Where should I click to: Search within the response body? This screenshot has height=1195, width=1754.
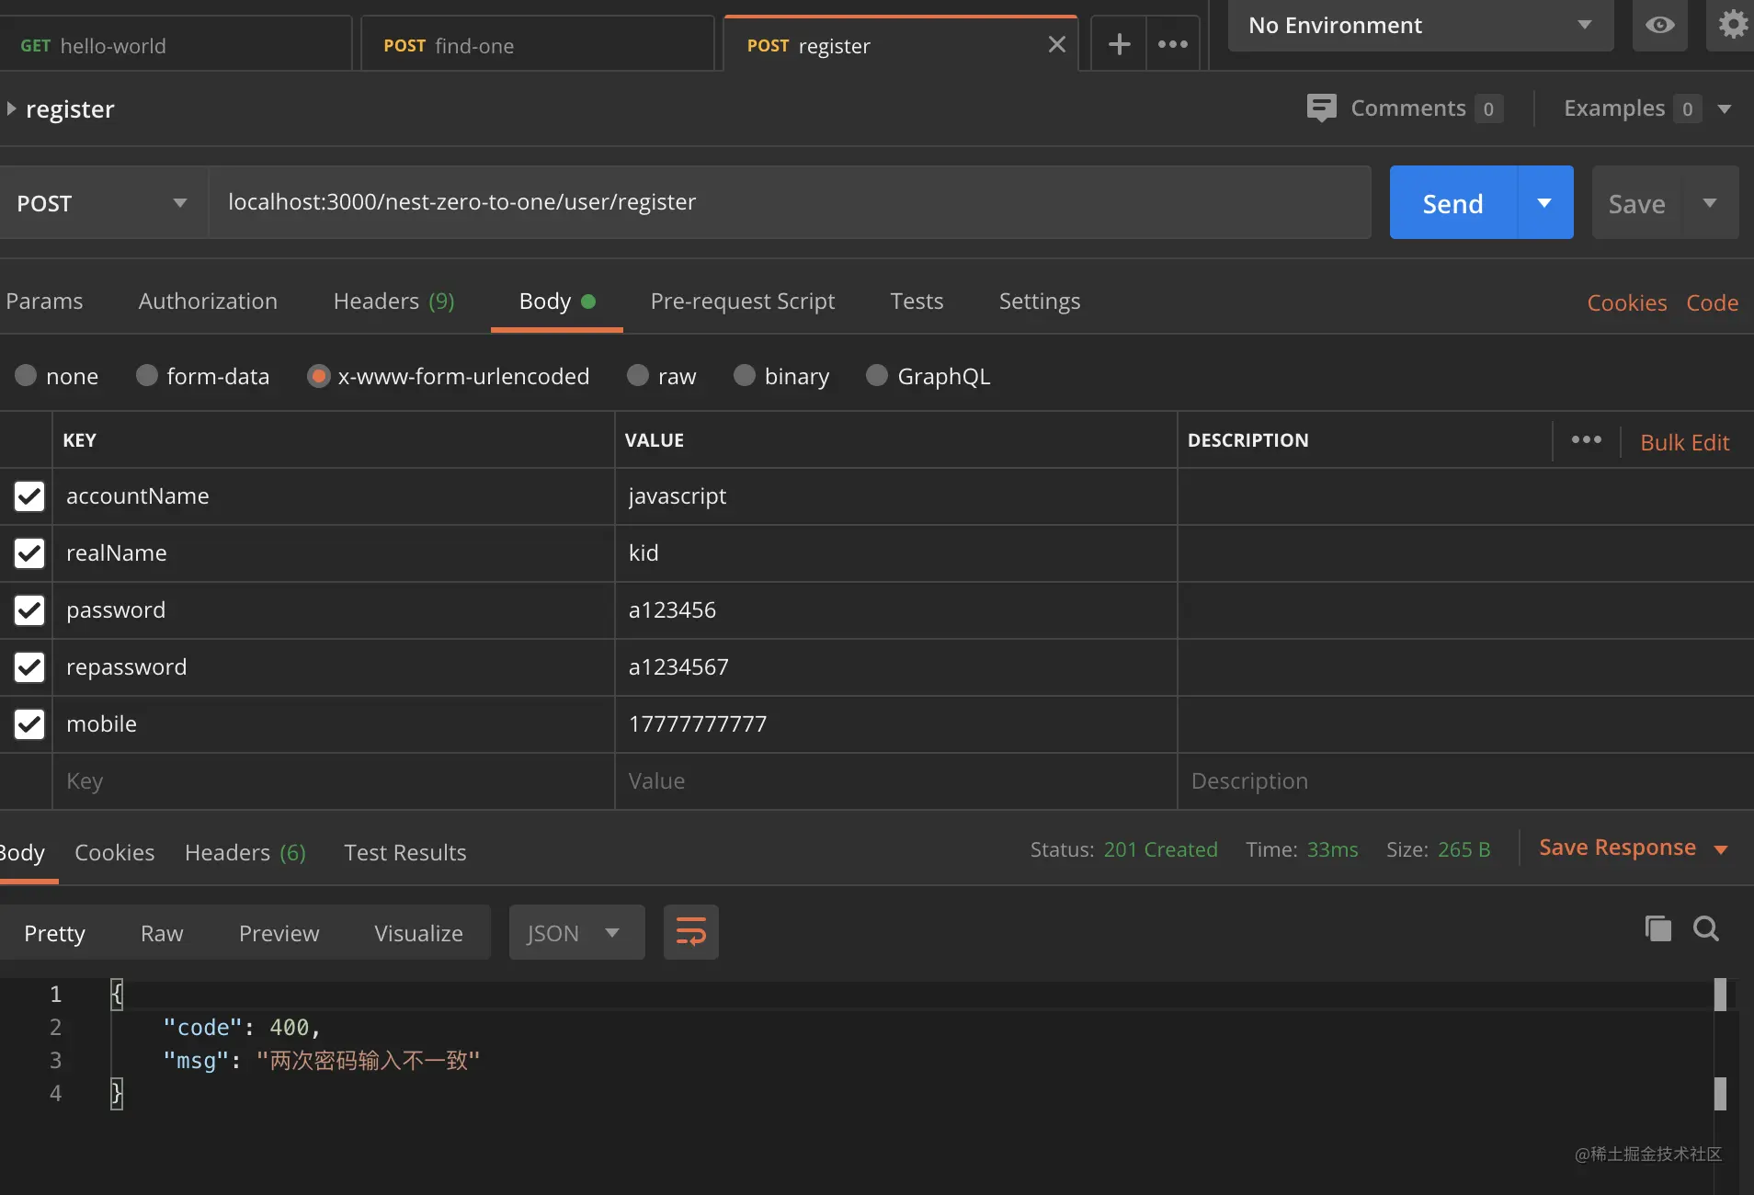tap(1706, 928)
